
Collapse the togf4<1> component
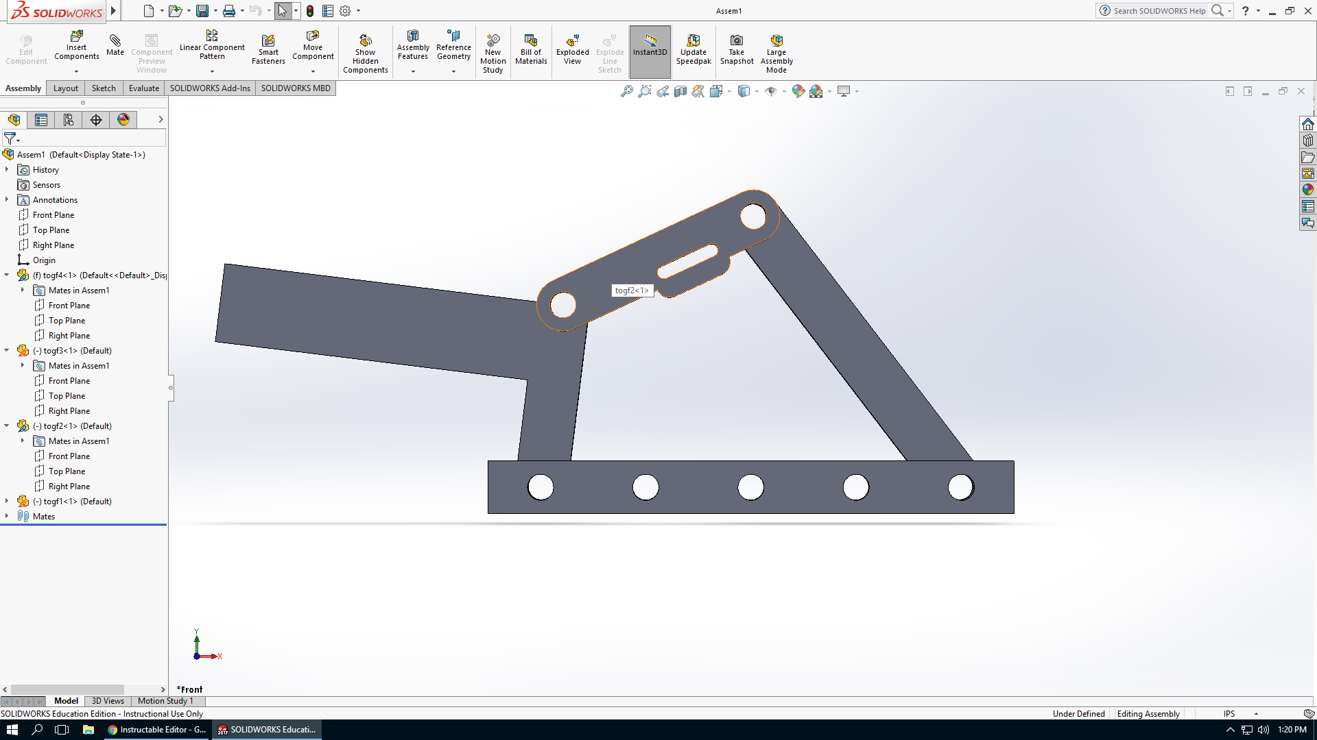[x=7, y=275]
